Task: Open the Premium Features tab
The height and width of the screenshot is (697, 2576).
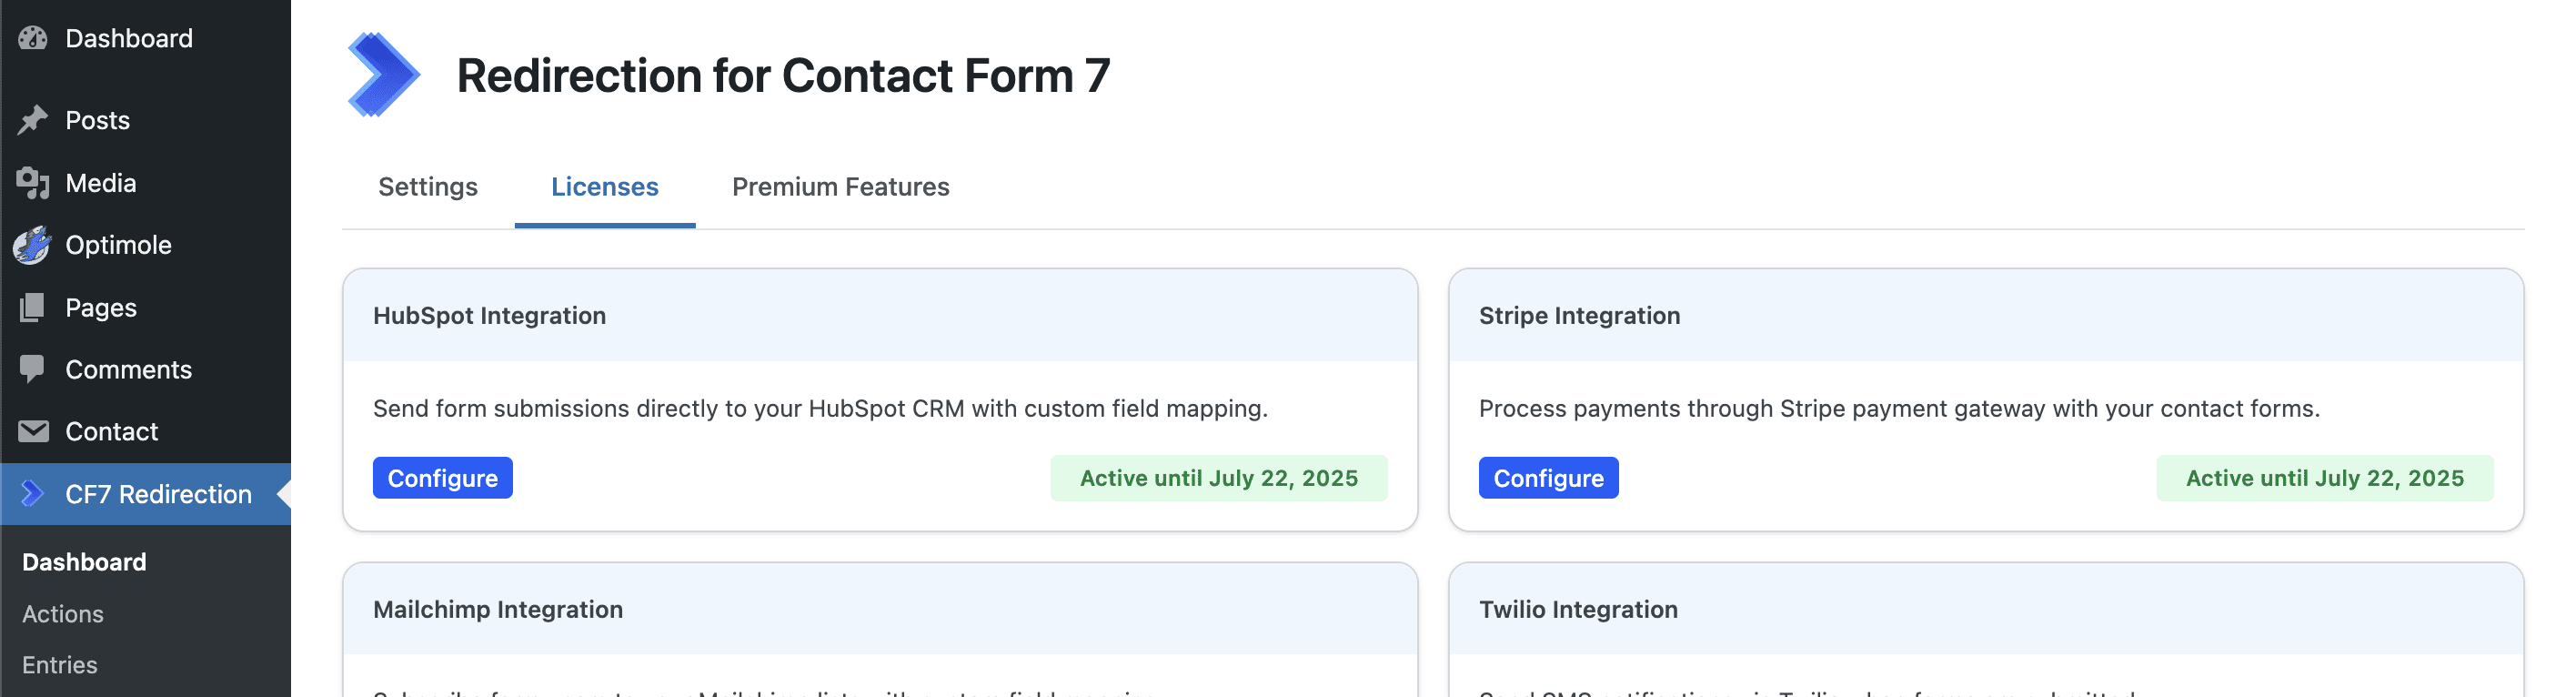Action: [x=840, y=187]
